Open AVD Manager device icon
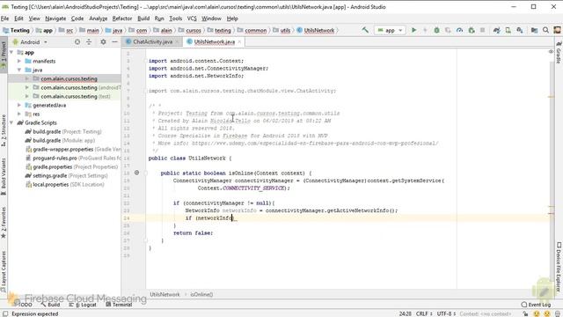Viewport: 563px width, 317px height. (508, 30)
